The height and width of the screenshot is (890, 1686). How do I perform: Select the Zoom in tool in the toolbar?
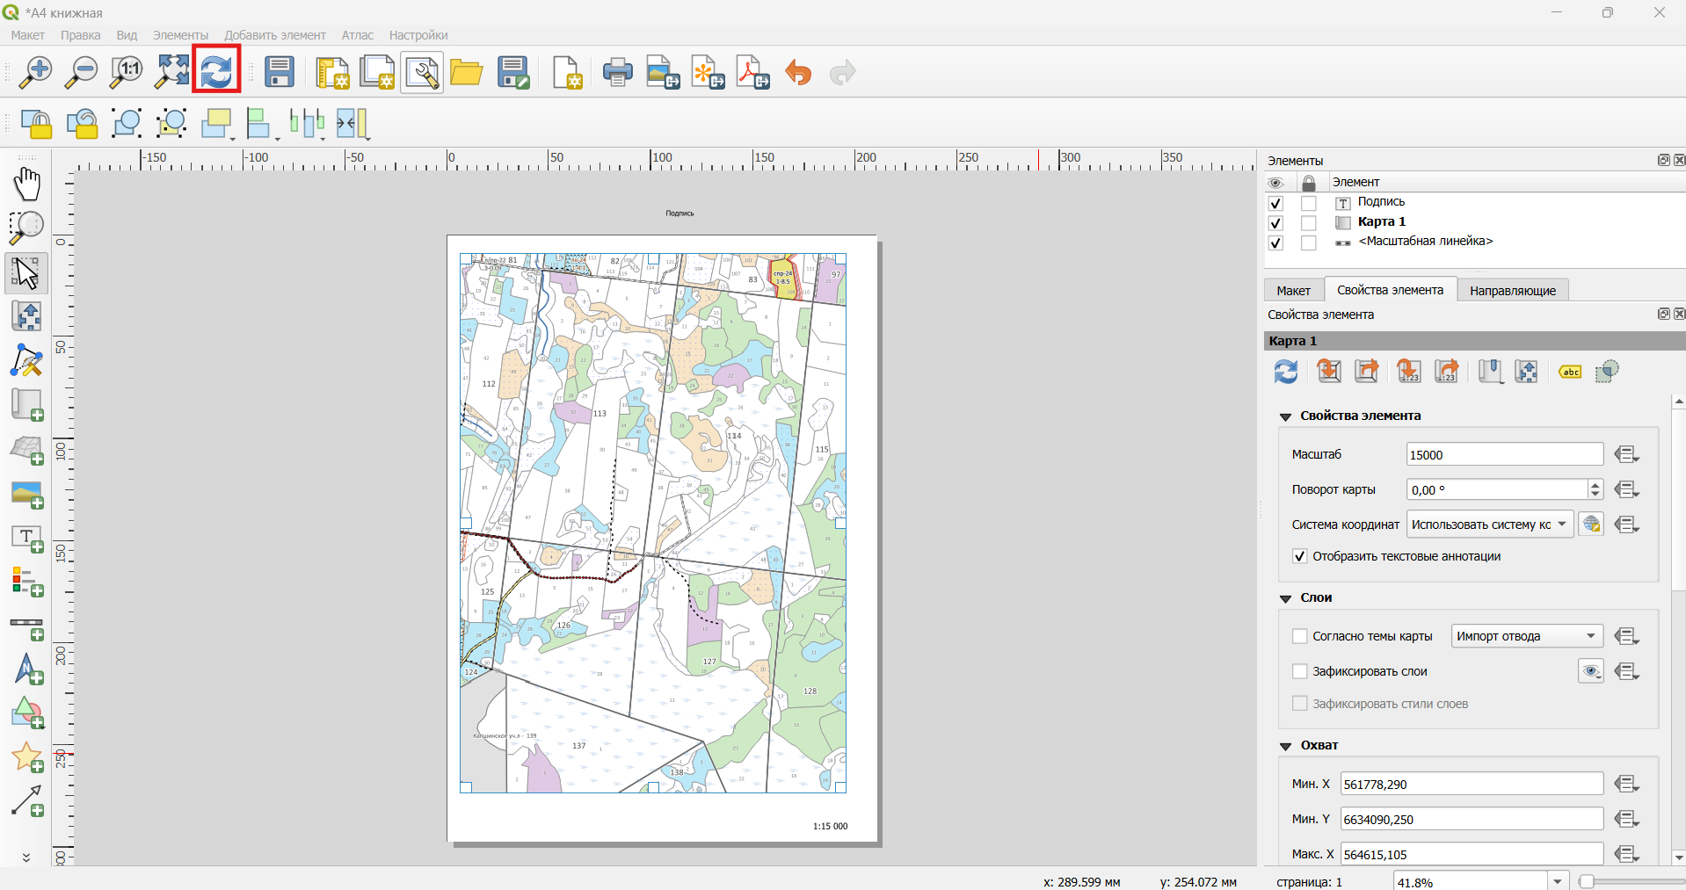[35, 71]
